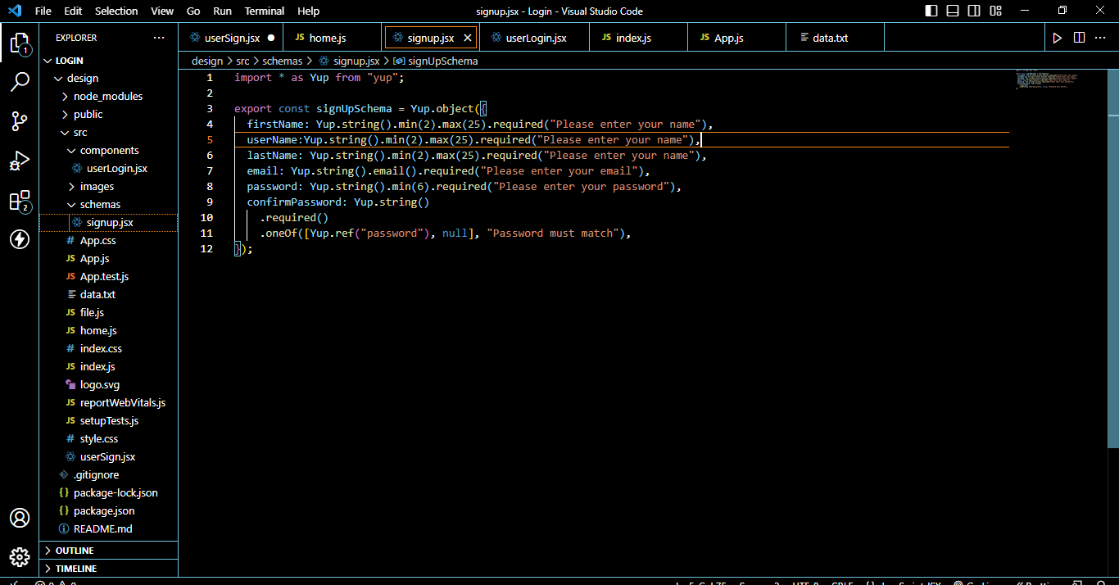The height and width of the screenshot is (585, 1119).
Task: Open userLogin.jsx in the explorer tree
Action: (x=108, y=169)
